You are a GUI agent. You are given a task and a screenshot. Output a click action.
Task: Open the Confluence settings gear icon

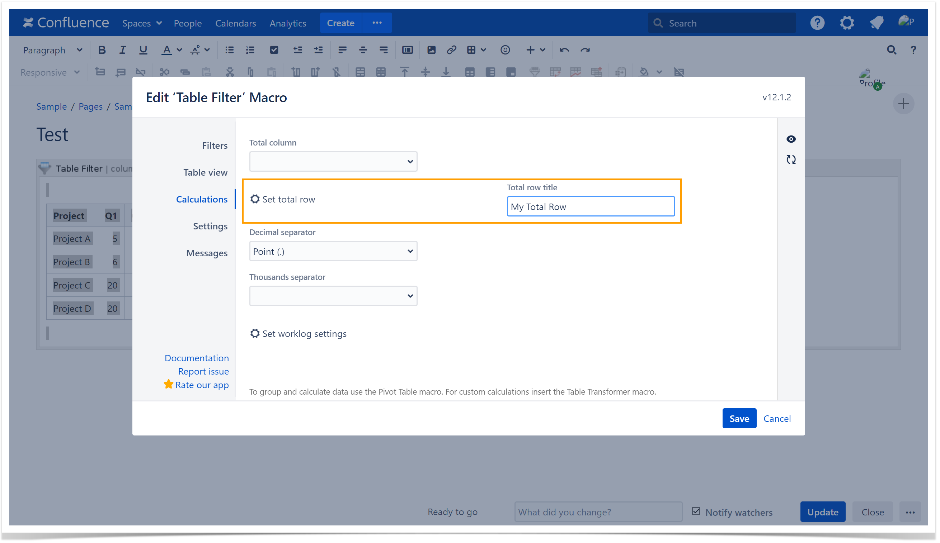click(846, 23)
